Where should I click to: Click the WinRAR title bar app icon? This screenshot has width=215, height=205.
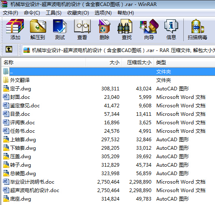tap(4, 4)
